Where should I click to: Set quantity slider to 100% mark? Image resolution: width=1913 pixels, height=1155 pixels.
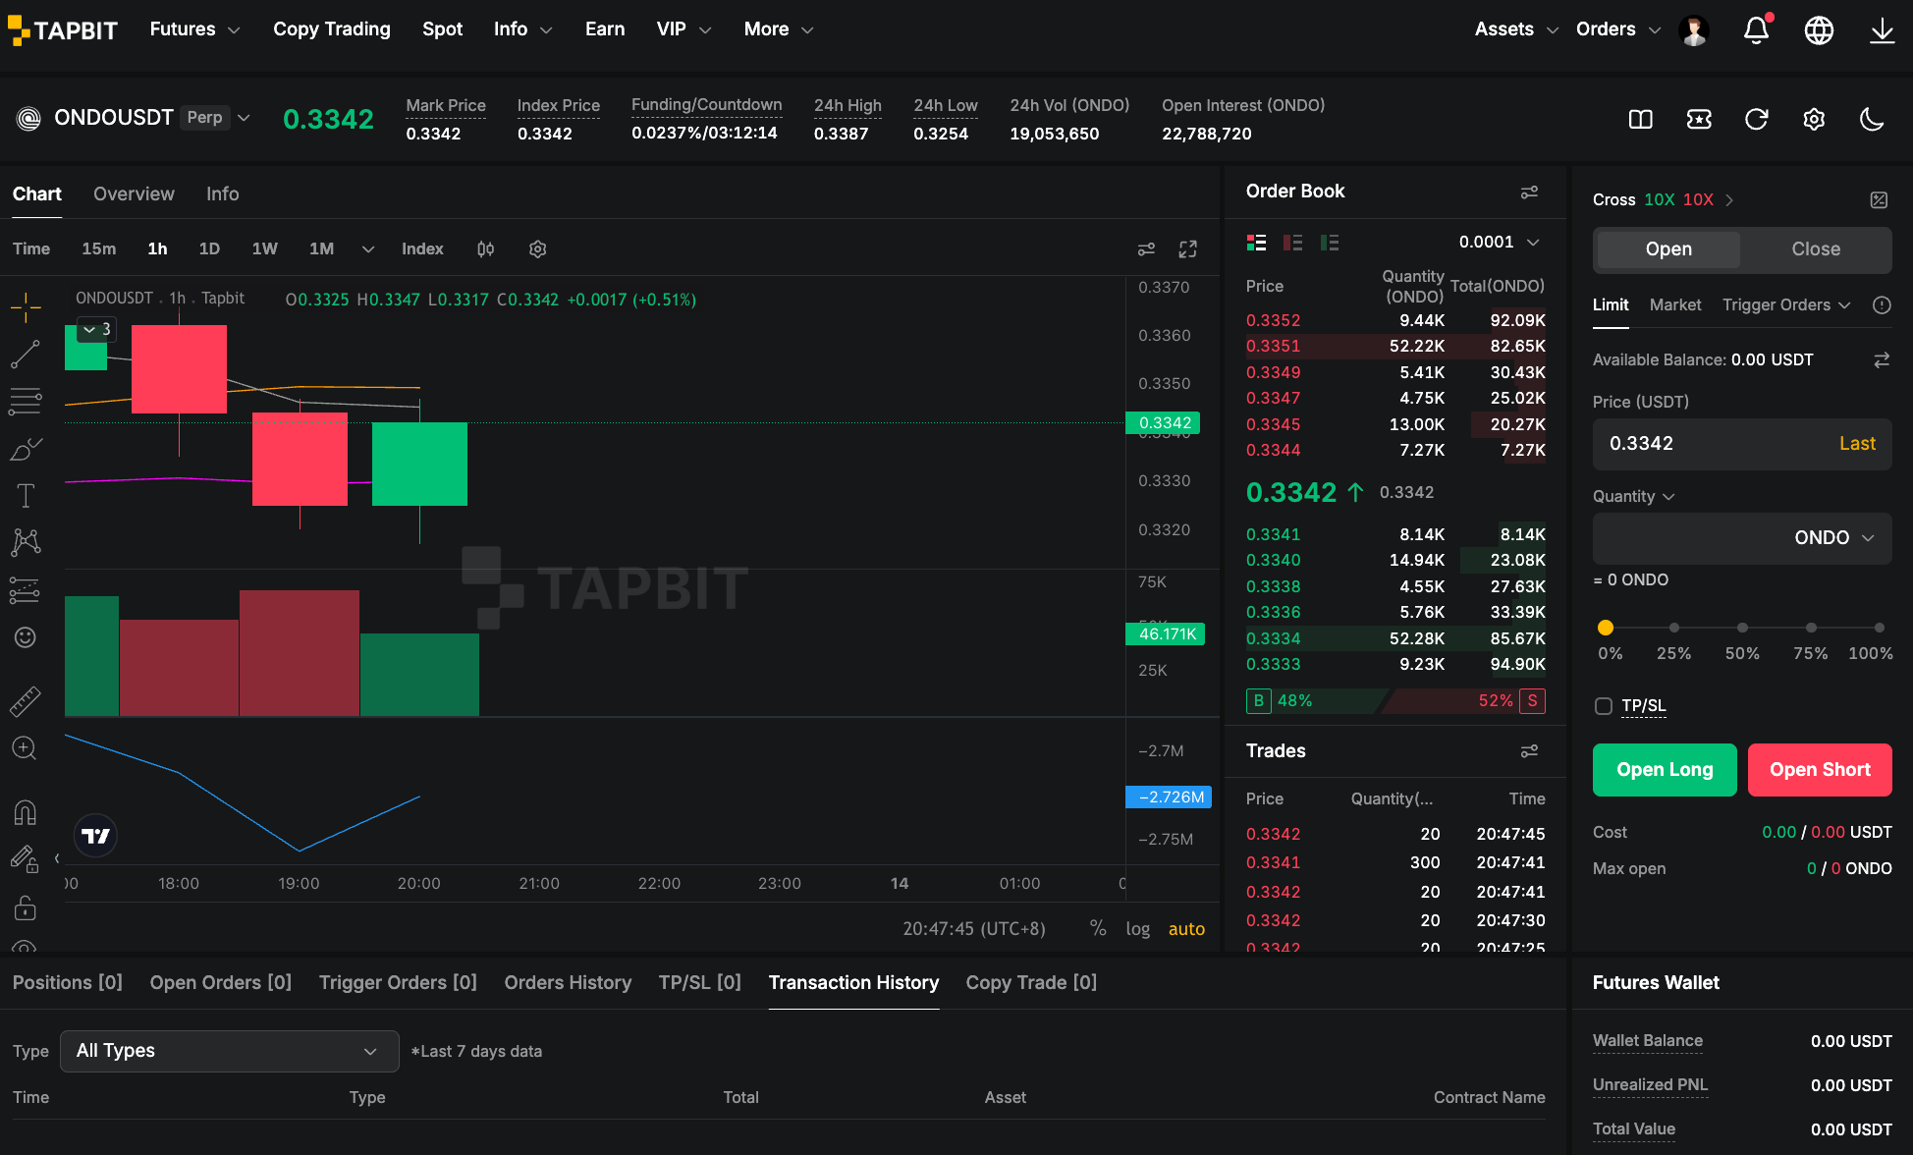point(1879,628)
